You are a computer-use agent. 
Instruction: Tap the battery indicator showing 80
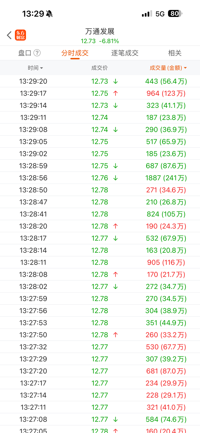pos(175,14)
